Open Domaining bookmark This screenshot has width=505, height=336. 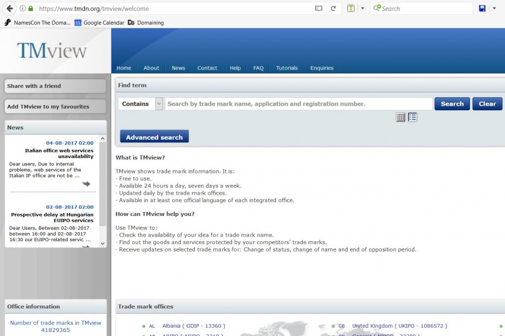point(145,23)
